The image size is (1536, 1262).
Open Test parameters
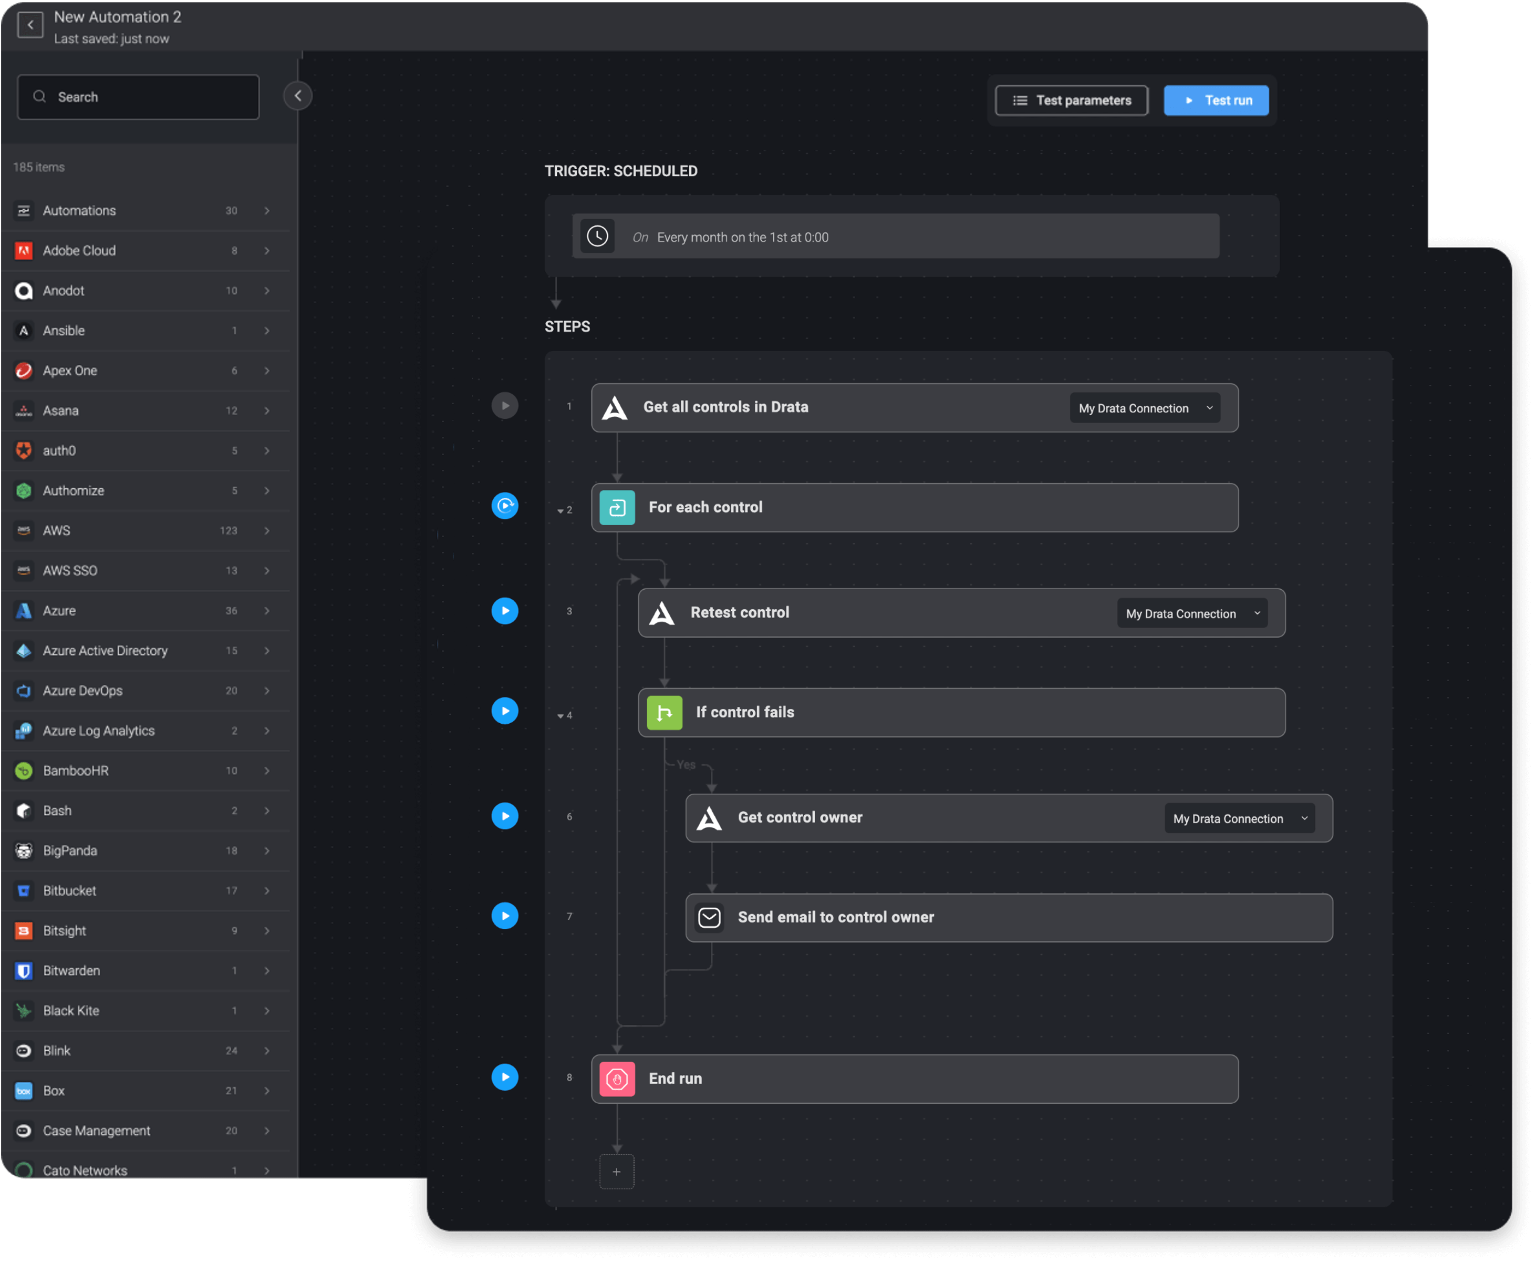tap(1071, 100)
